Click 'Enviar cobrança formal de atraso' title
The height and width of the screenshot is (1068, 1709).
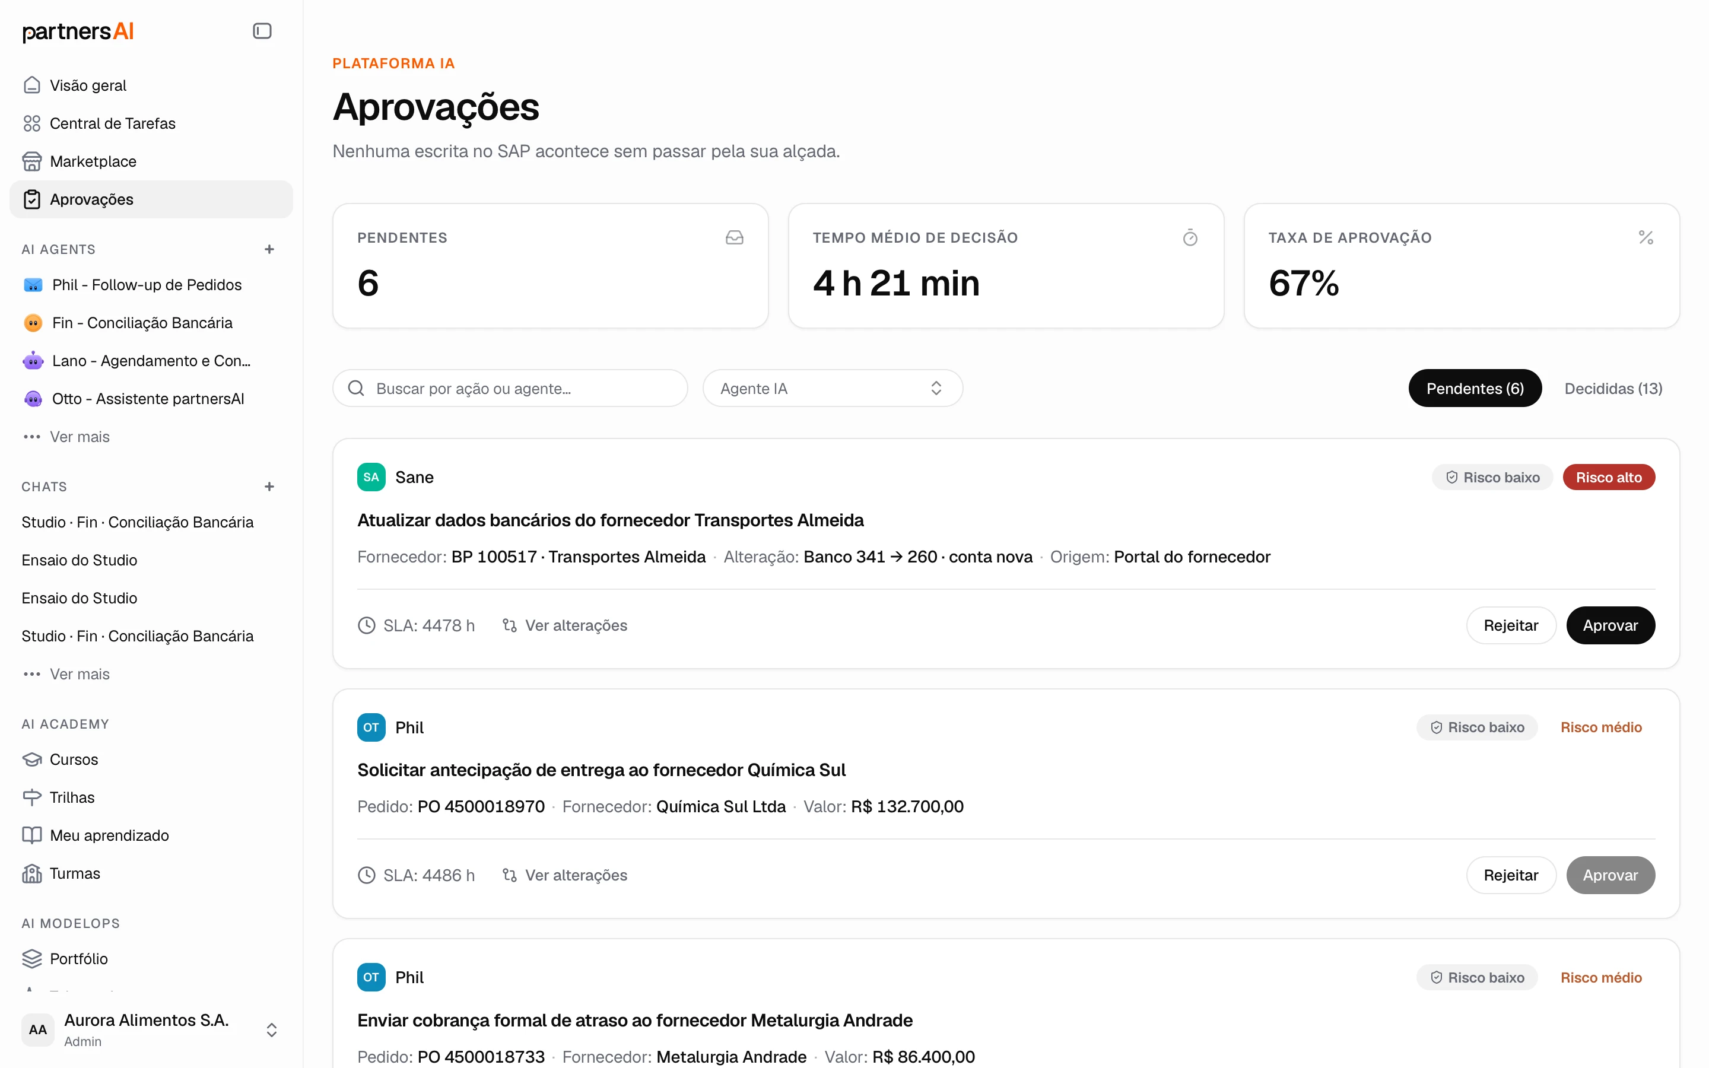pyautogui.click(x=635, y=1020)
